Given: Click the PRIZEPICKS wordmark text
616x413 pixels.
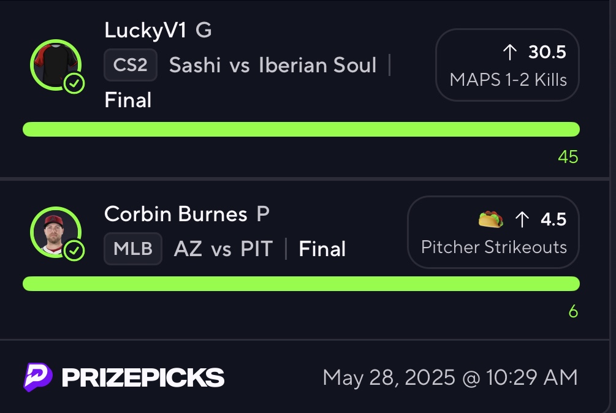Looking at the screenshot, I should tap(143, 377).
